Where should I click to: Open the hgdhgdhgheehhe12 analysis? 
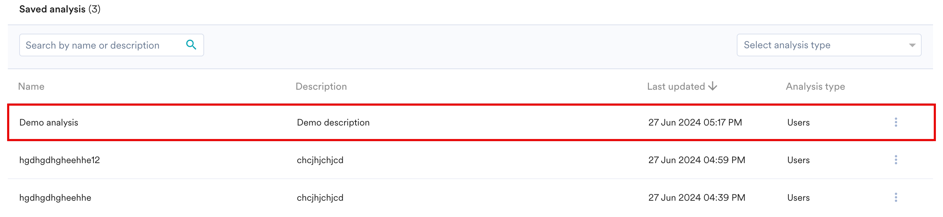coord(59,160)
